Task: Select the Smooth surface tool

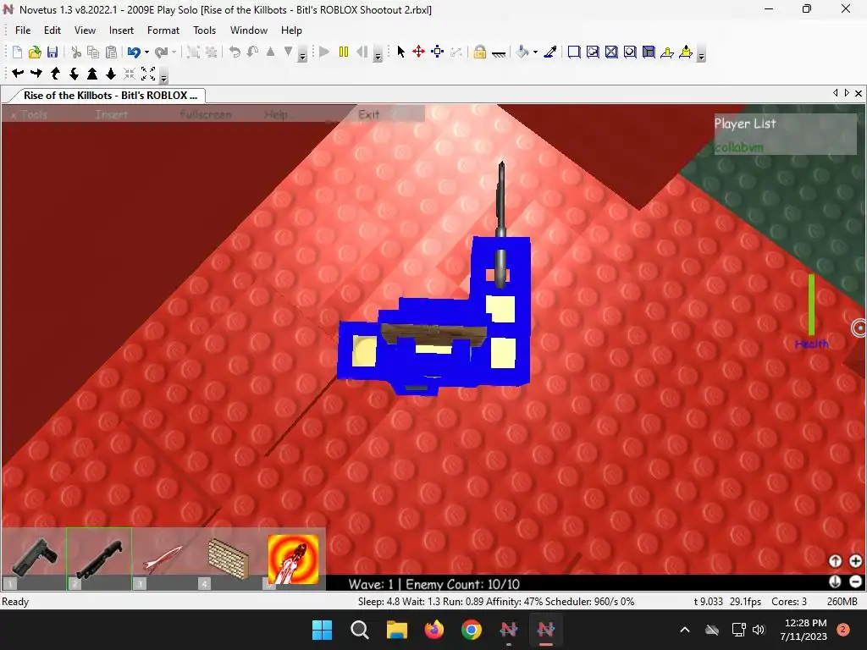Action: coord(574,52)
